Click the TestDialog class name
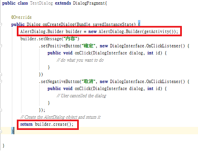198x151 pixels. [x=42, y=3]
